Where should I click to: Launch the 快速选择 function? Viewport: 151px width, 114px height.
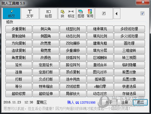pos(129,86)
